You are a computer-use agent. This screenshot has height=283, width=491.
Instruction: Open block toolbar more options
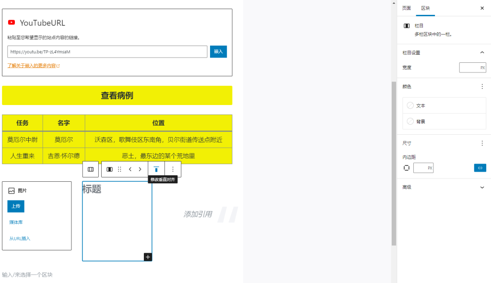pyautogui.click(x=173, y=169)
